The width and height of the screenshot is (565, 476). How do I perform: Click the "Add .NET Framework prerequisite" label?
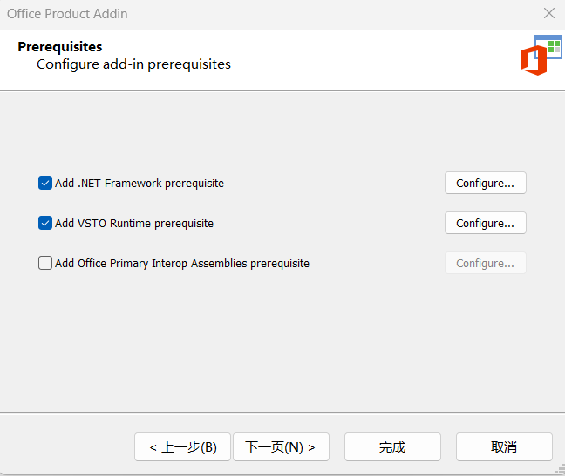(x=140, y=184)
